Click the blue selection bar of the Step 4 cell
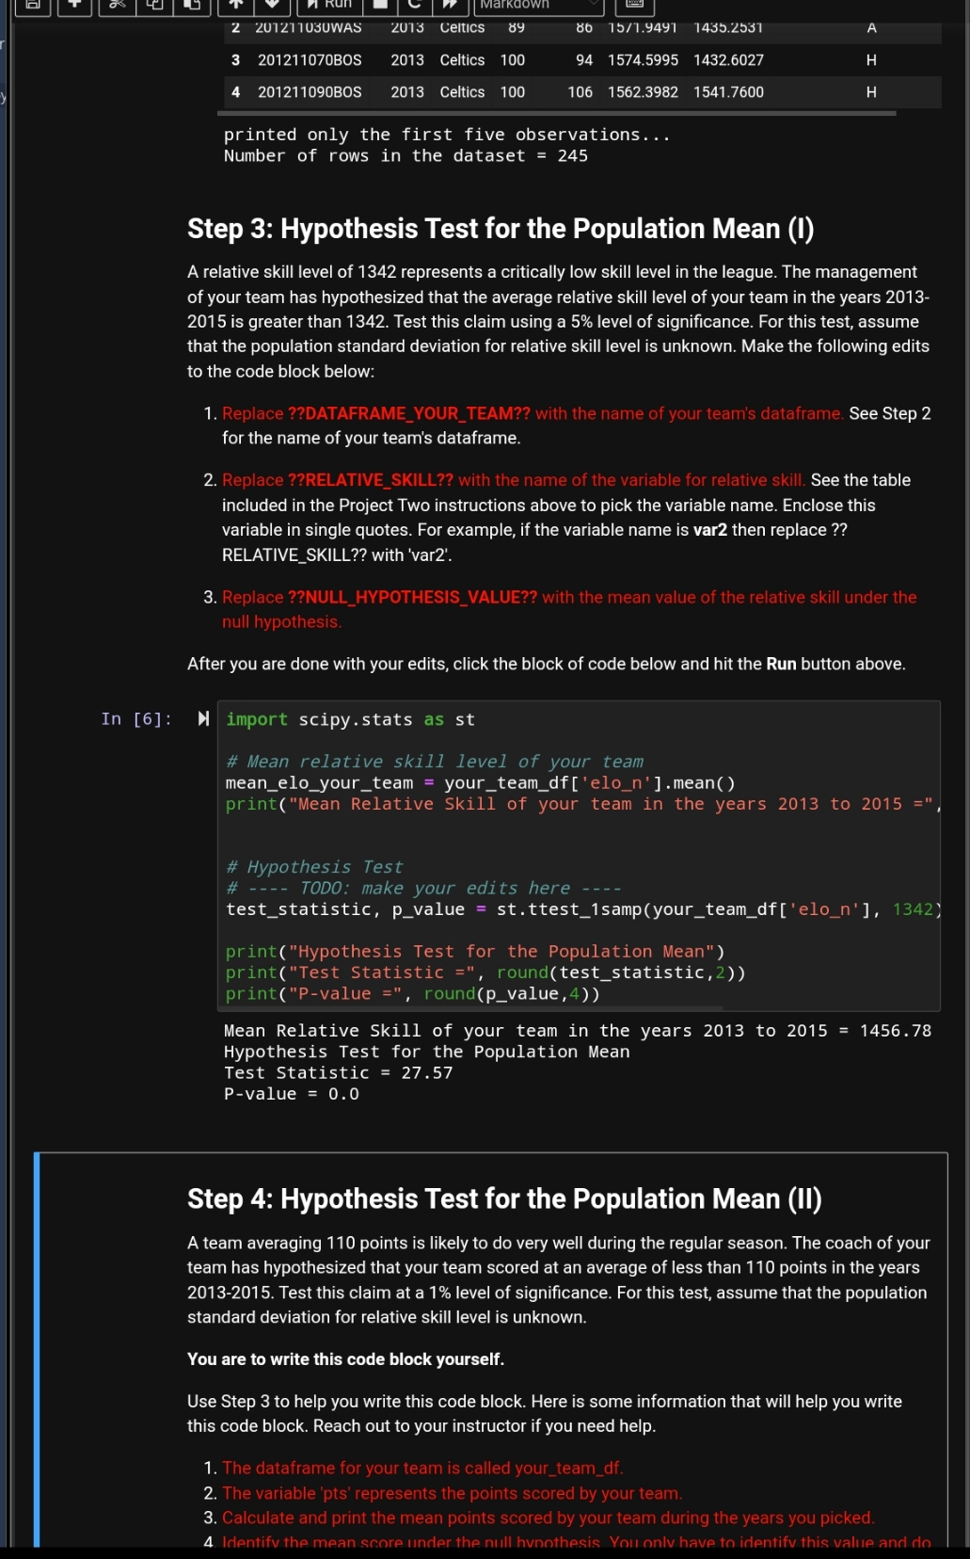This screenshot has width=970, height=1559. pyautogui.click(x=37, y=1348)
